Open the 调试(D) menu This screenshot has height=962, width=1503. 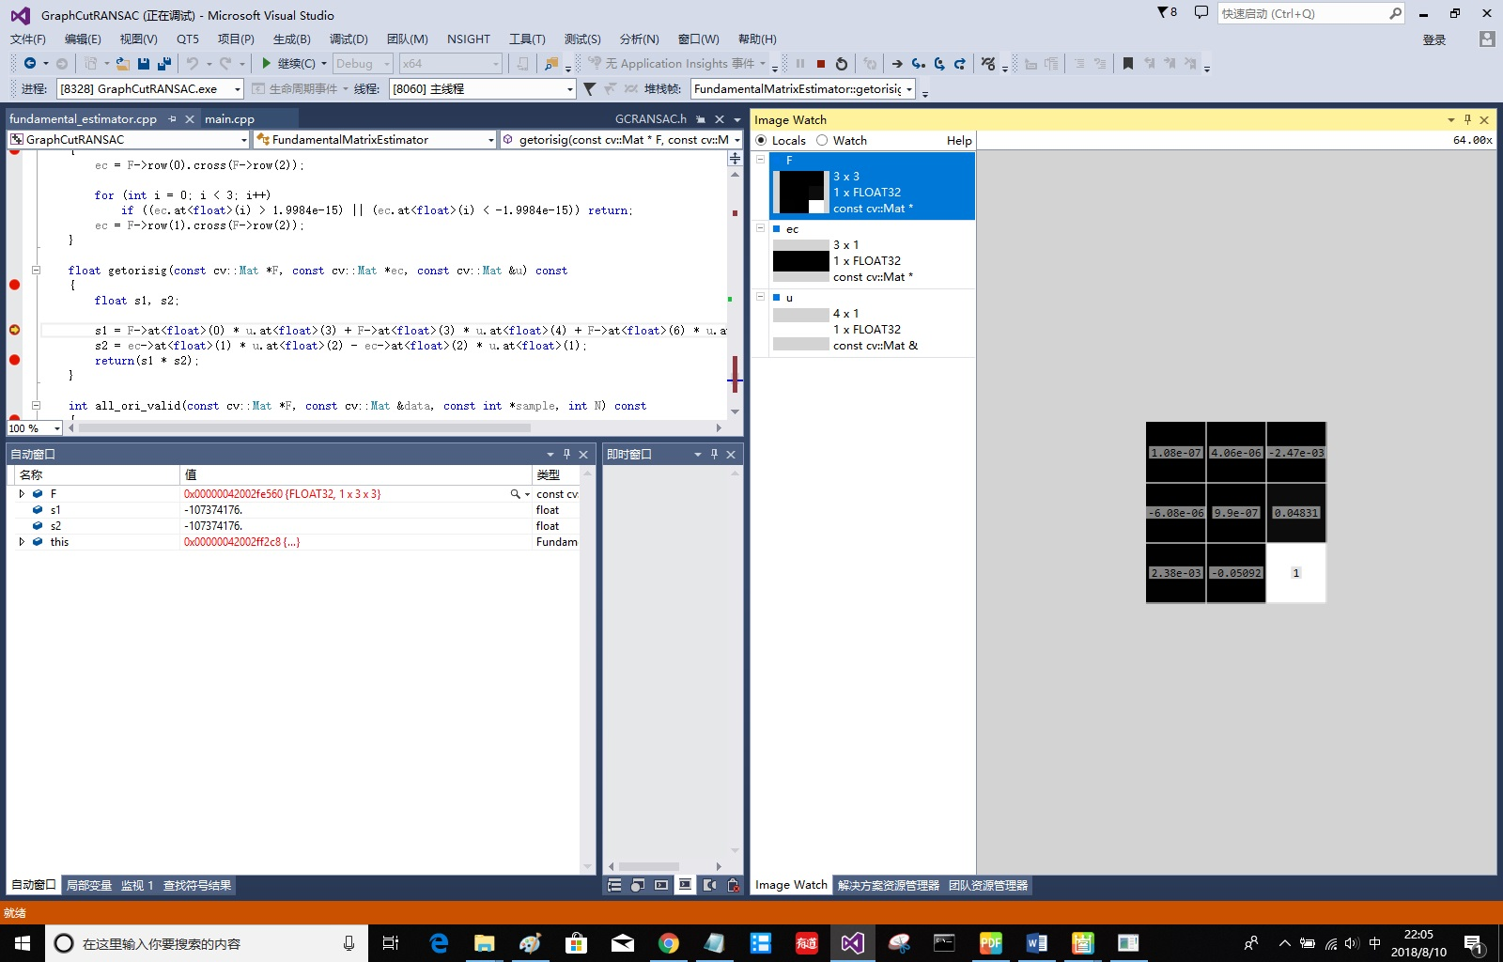347,39
